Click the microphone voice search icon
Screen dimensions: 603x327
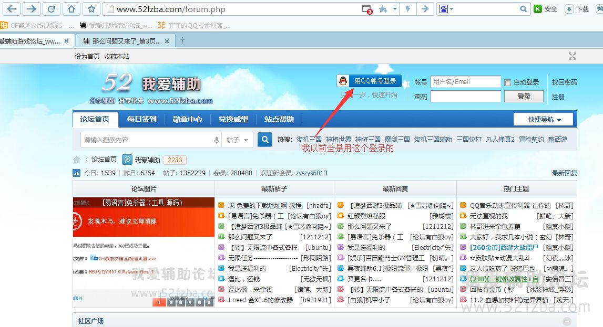216,140
